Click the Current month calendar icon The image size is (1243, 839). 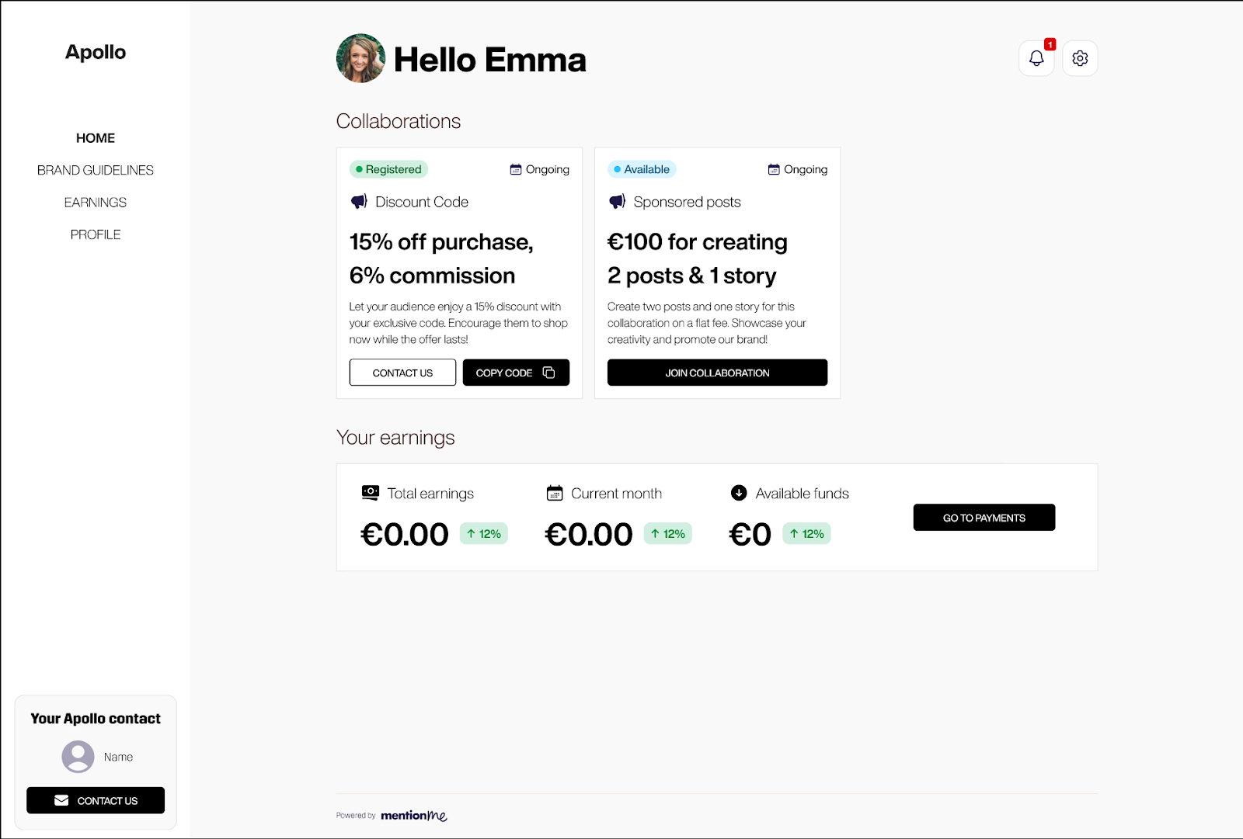(x=554, y=492)
